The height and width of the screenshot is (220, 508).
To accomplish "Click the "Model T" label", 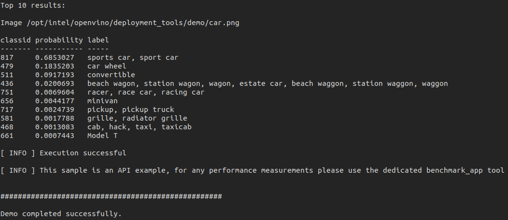I will [102, 136].
